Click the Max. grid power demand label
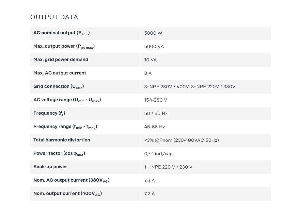The image size is (284, 212). point(61,60)
